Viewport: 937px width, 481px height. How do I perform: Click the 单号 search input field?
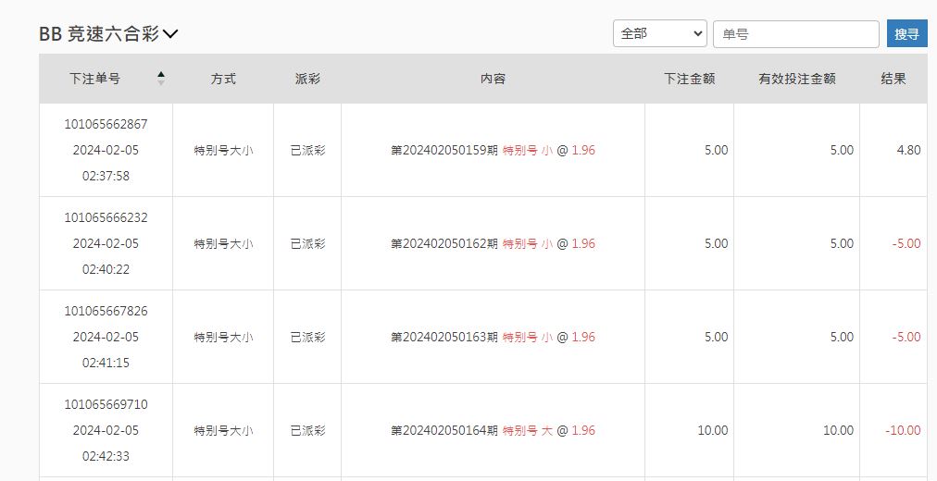pos(795,34)
